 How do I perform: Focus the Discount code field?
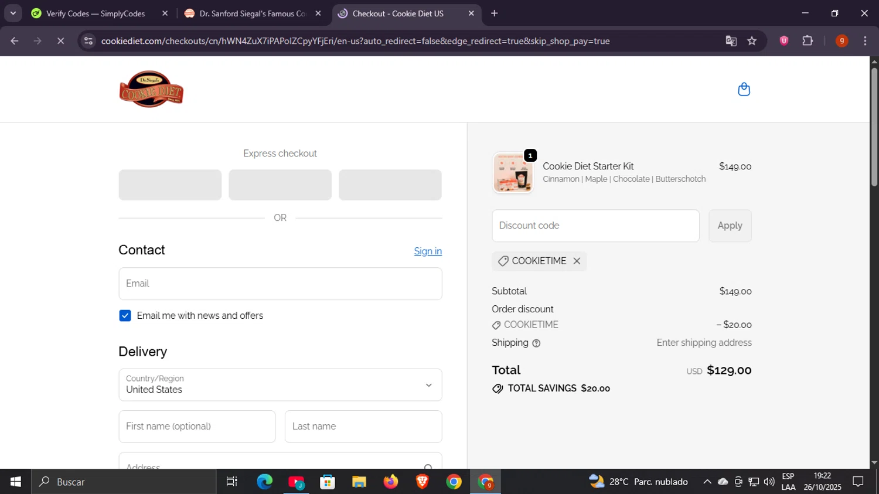tap(595, 226)
